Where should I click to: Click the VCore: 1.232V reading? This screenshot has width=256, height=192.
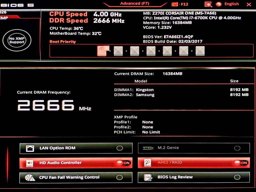(157, 27)
